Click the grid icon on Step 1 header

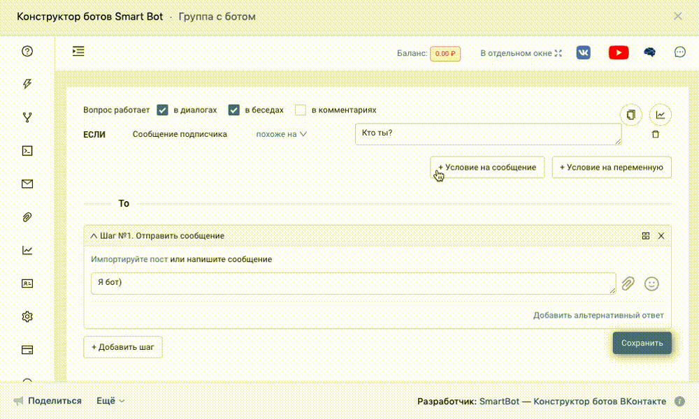pos(645,236)
